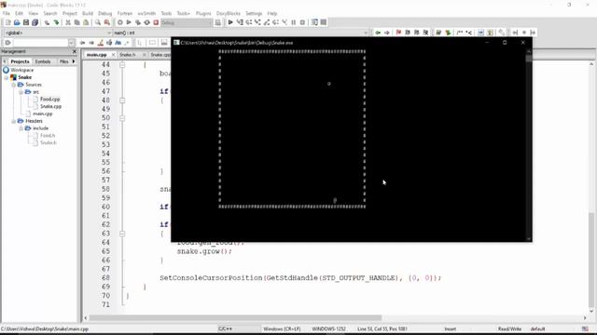Open the Edit menu
597x335 pixels.
(x=19, y=13)
